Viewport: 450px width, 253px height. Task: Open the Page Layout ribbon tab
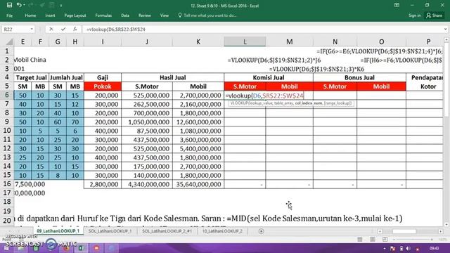pyautogui.click(x=75, y=15)
